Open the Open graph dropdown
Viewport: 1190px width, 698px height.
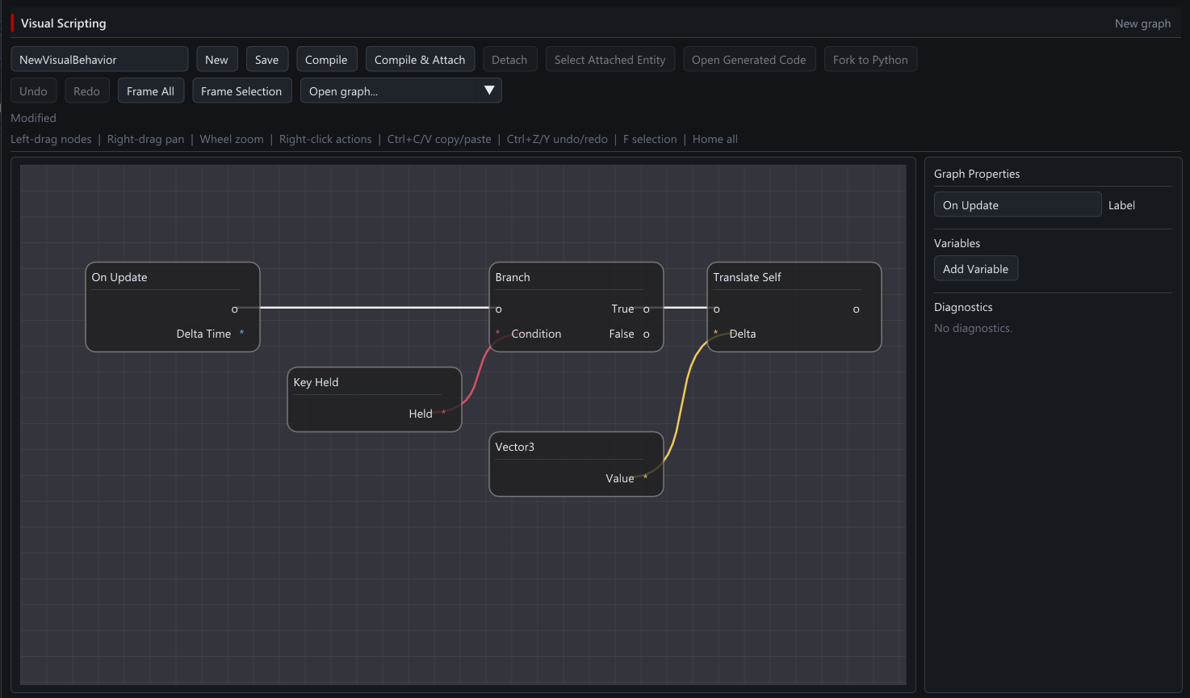[401, 90]
